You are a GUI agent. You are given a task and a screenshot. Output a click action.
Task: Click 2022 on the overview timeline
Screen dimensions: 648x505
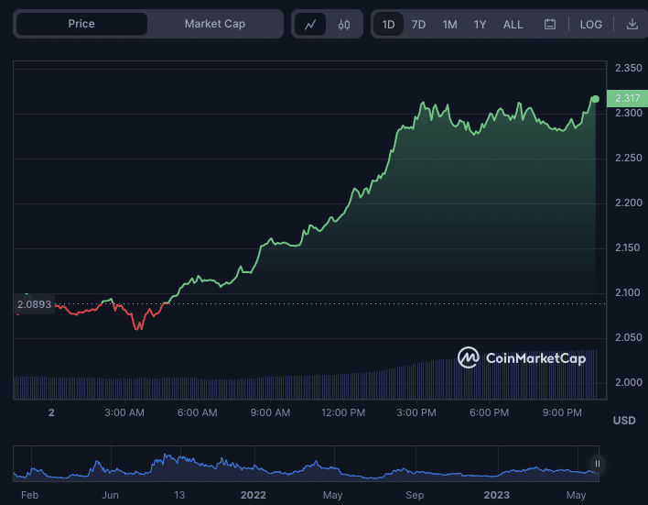click(253, 495)
